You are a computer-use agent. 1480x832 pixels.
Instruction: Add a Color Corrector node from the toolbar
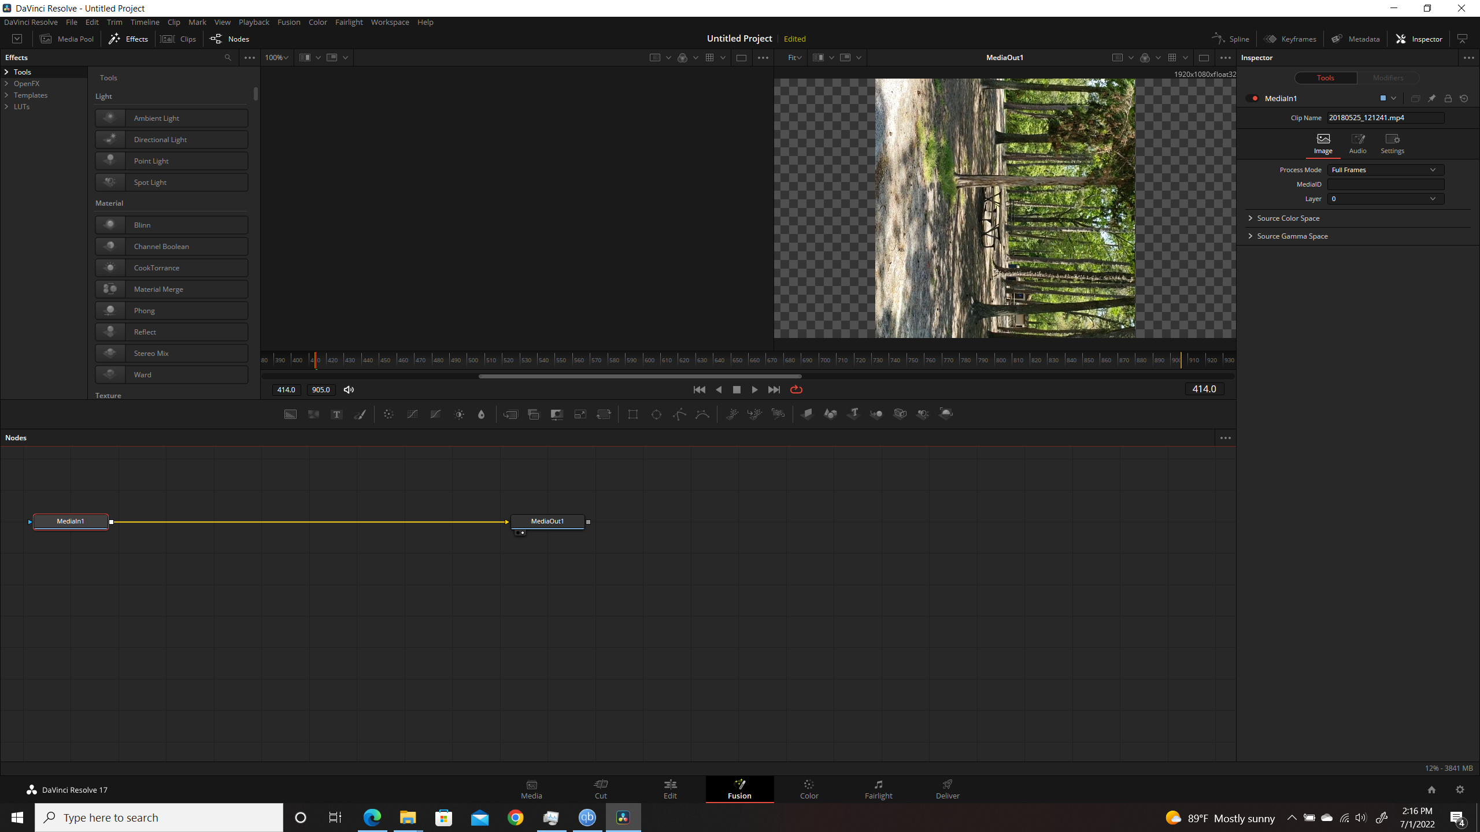click(388, 414)
